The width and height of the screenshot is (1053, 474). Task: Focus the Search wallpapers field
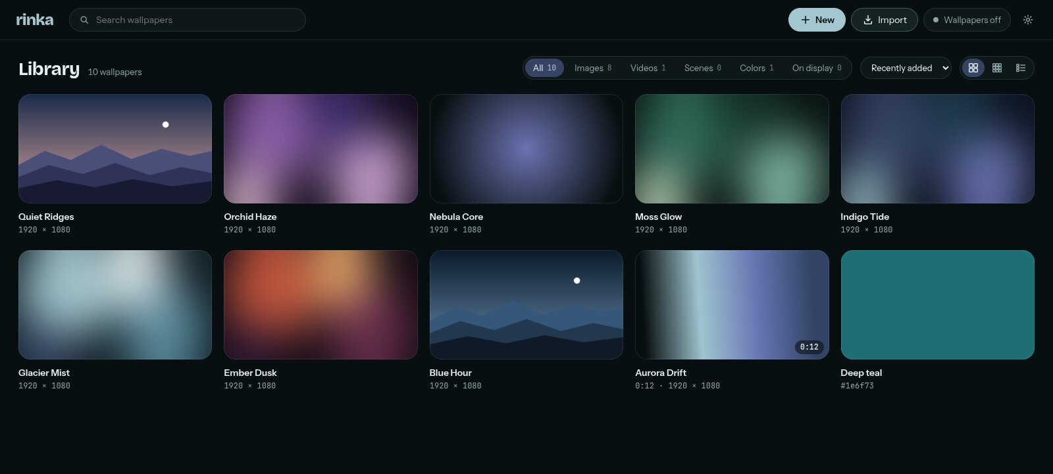188,20
